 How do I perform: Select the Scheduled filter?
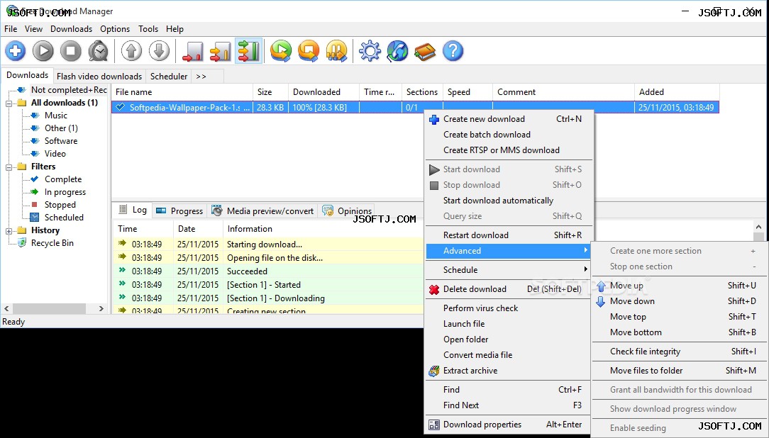tap(64, 218)
